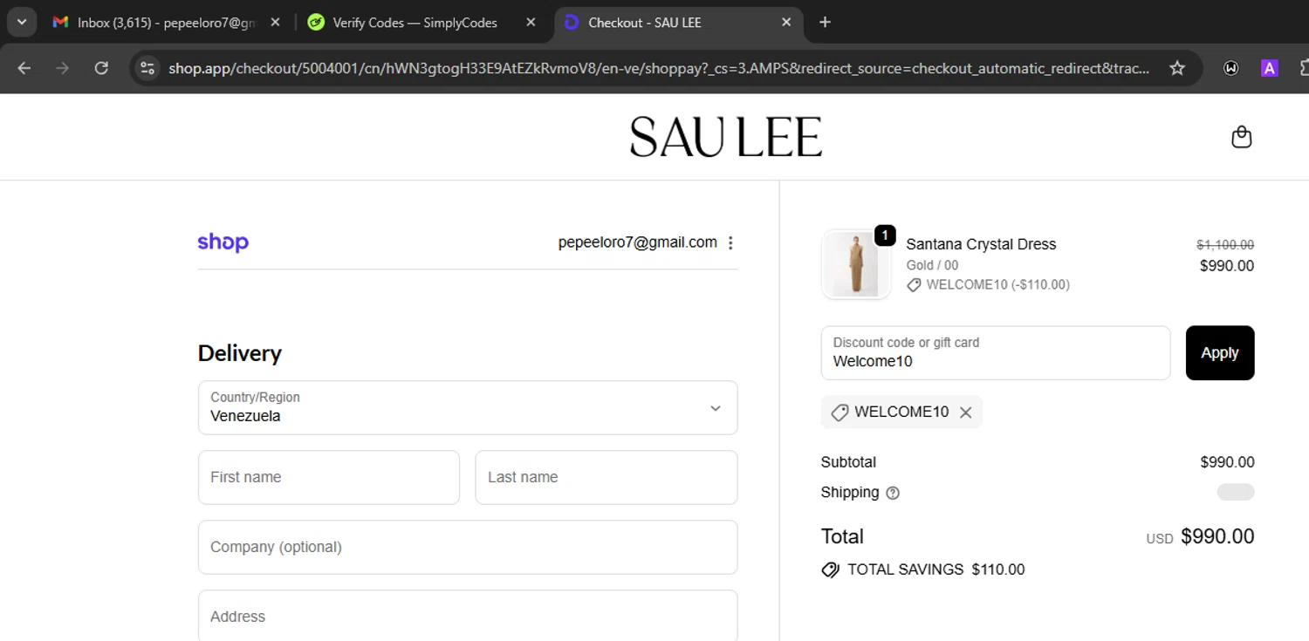The height and width of the screenshot is (641, 1309).
Task: Click the Last name field
Action: 607,477
